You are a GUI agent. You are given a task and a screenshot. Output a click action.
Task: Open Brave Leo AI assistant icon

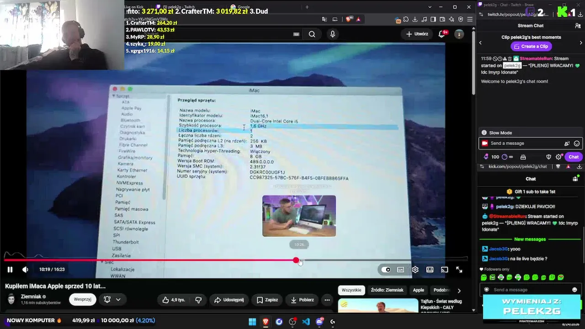[x=452, y=19]
